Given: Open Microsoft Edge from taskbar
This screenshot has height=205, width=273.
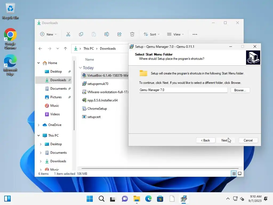Looking at the screenshot, I should click(x=148, y=199).
